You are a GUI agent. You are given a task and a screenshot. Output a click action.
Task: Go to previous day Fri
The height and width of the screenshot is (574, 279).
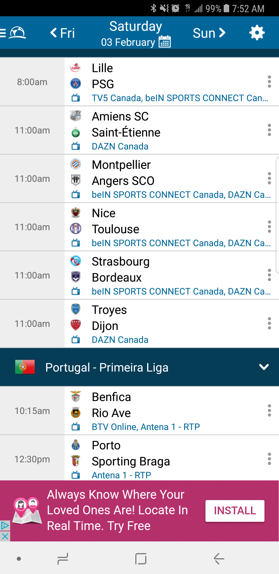click(63, 33)
